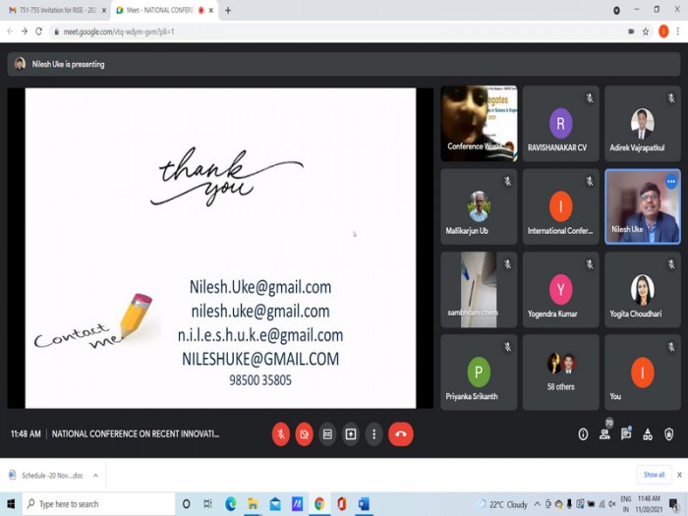Click Type here to search box
This screenshot has height=516, width=688.
(98, 504)
